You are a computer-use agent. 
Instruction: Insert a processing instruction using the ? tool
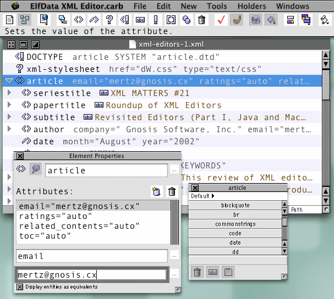click(109, 20)
